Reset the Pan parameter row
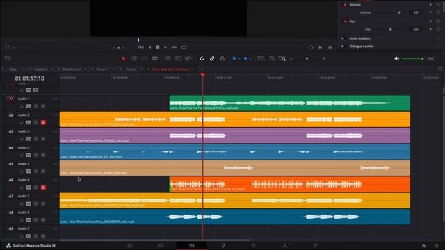Viewport: 445px width, 250px height. 439,29
